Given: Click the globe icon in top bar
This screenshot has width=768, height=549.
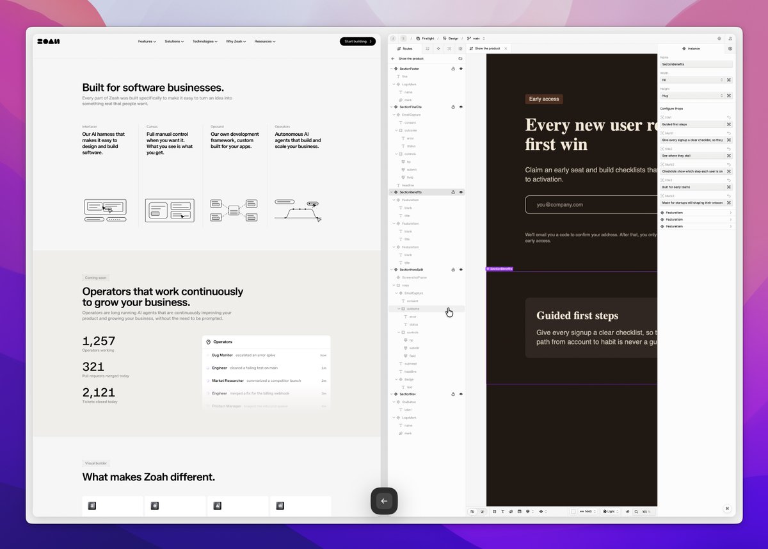Looking at the screenshot, I should [719, 38].
